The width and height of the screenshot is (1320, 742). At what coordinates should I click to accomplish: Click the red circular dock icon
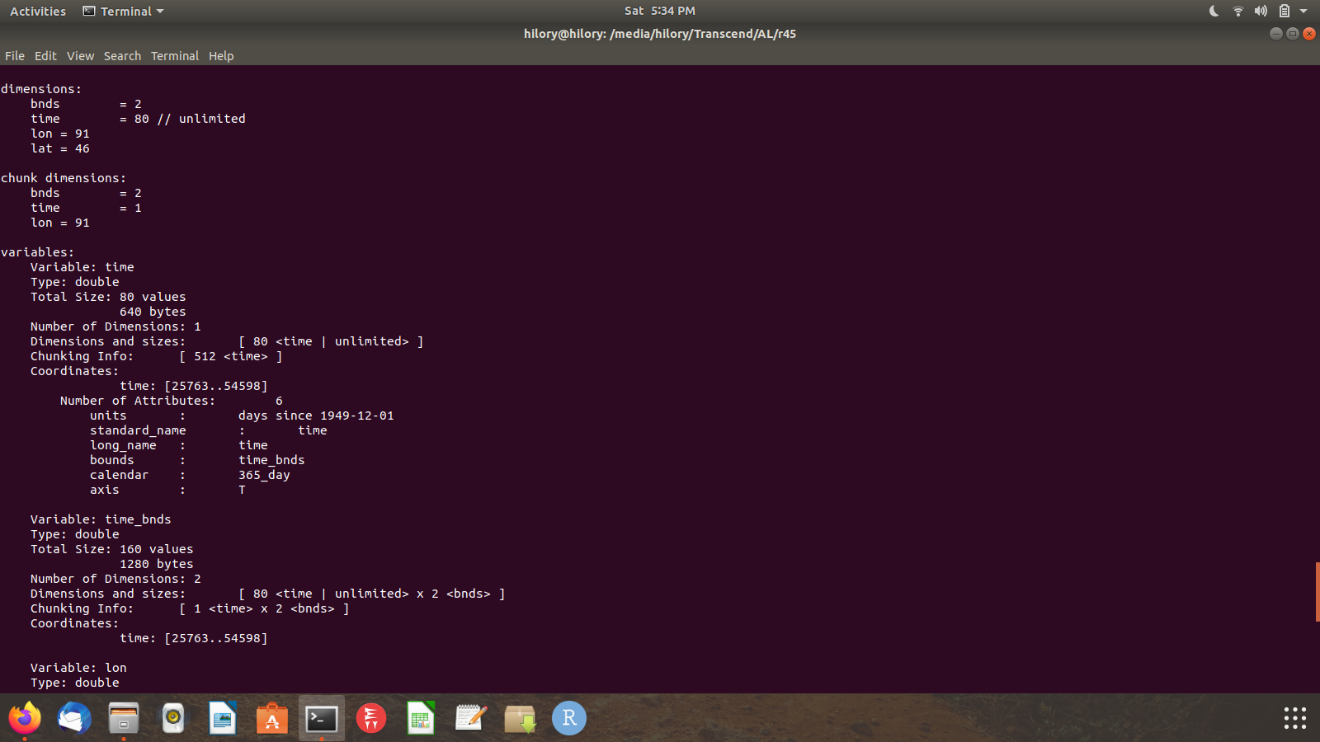[371, 718]
